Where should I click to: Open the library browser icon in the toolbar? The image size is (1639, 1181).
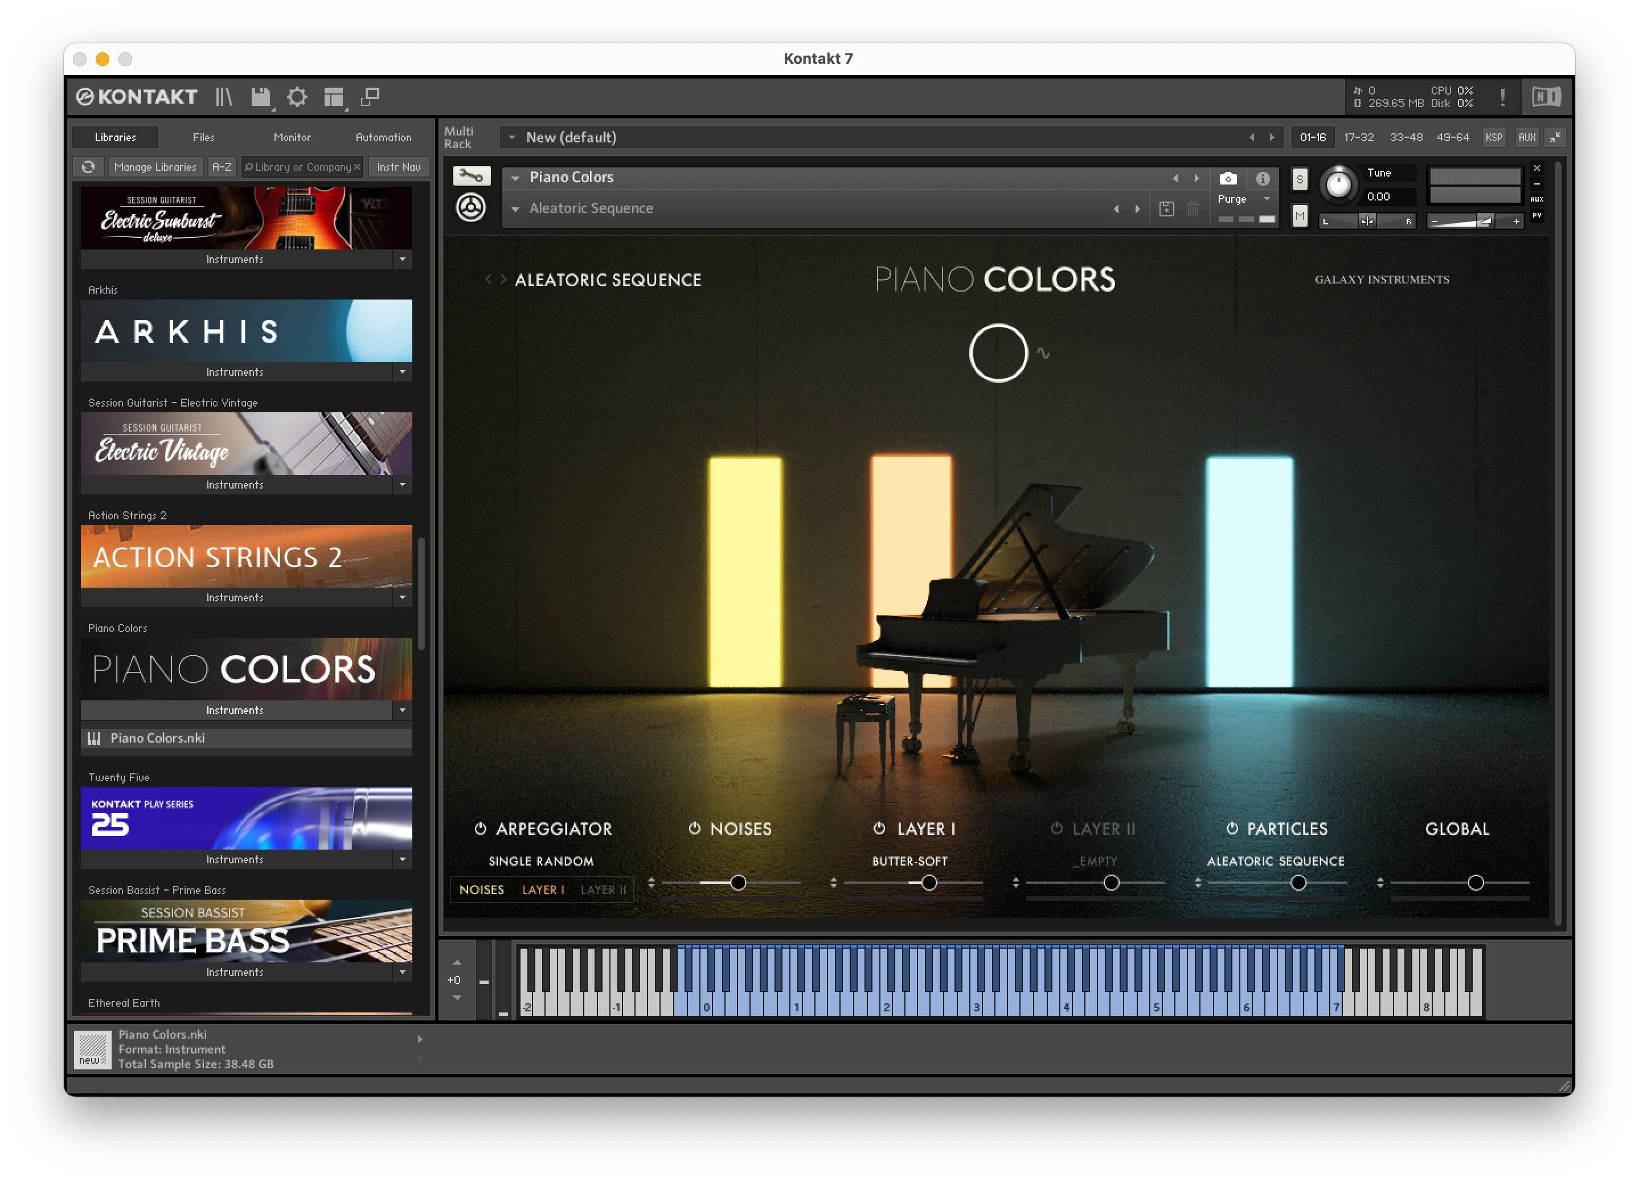click(223, 97)
